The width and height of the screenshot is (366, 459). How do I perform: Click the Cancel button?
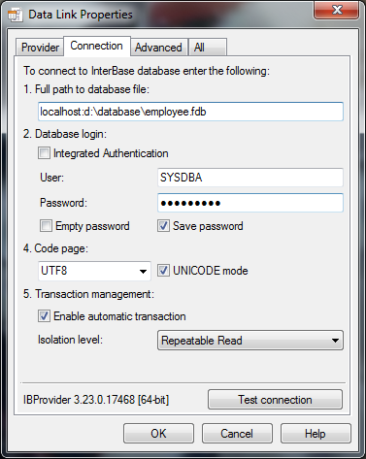coord(237,434)
